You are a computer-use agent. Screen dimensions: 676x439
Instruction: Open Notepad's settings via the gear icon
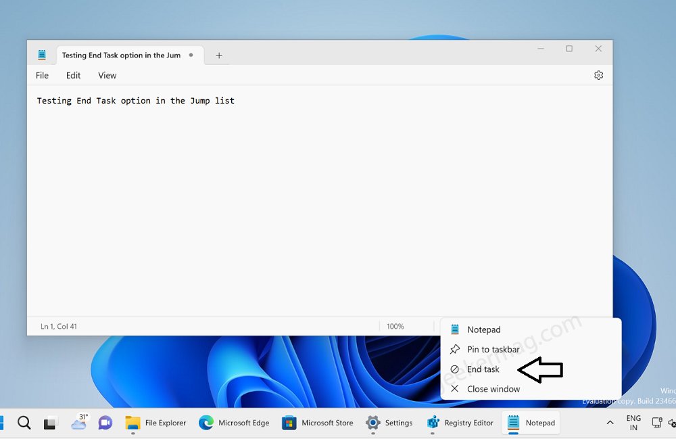[x=598, y=75]
